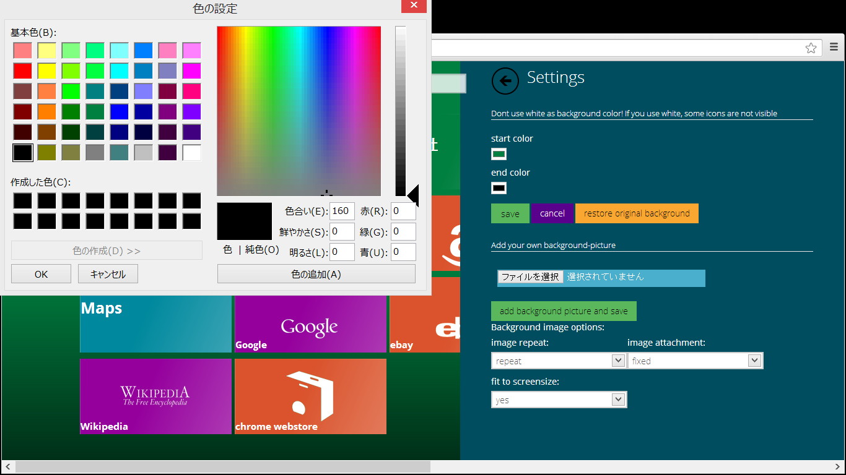The width and height of the screenshot is (846, 475).
Task: Click the 青(U) blue value field
Action: pyautogui.click(x=403, y=252)
